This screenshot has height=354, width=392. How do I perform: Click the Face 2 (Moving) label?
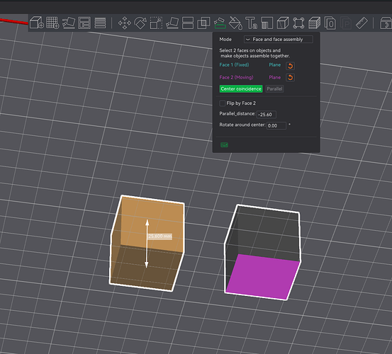(x=236, y=77)
